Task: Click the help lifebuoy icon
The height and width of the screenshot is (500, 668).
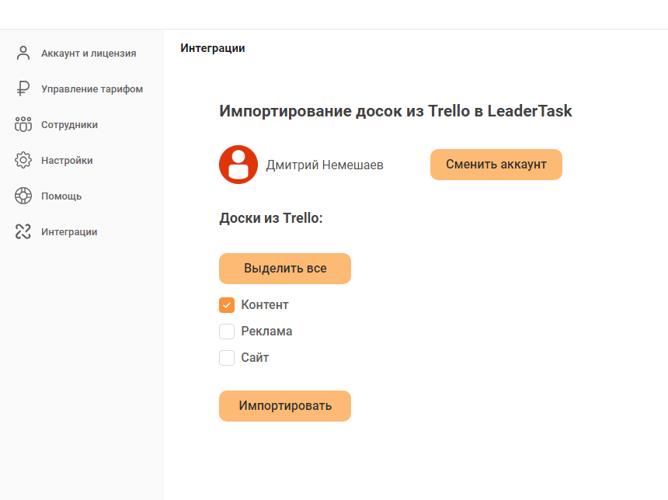Action: [x=23, y=196]
